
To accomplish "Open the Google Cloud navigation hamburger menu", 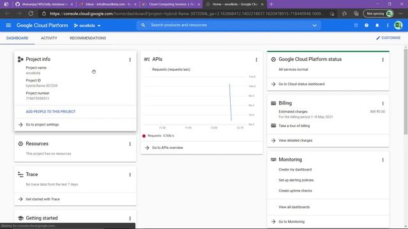I will click(x=8, y=25).
